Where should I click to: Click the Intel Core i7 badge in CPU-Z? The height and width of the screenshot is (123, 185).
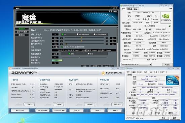coord(172,80)
